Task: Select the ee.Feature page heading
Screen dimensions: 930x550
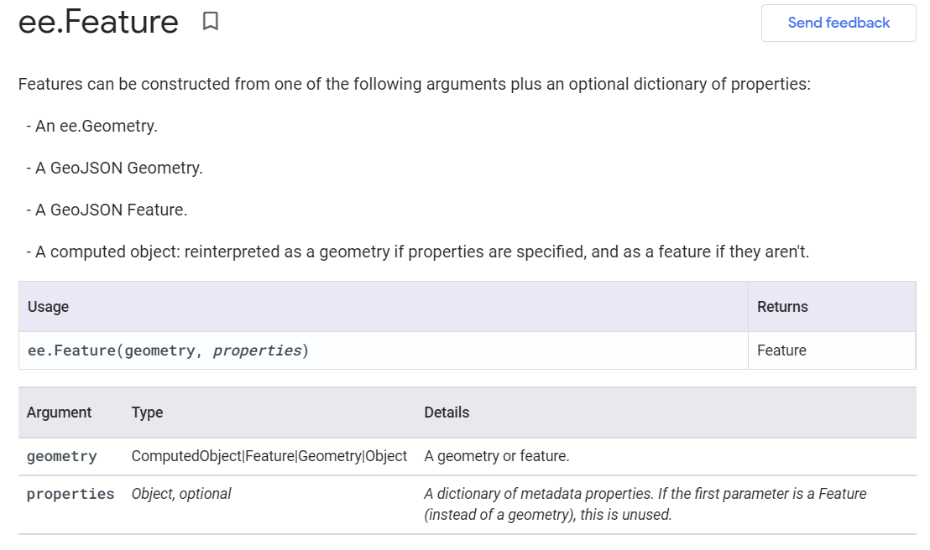Action: 98,22
